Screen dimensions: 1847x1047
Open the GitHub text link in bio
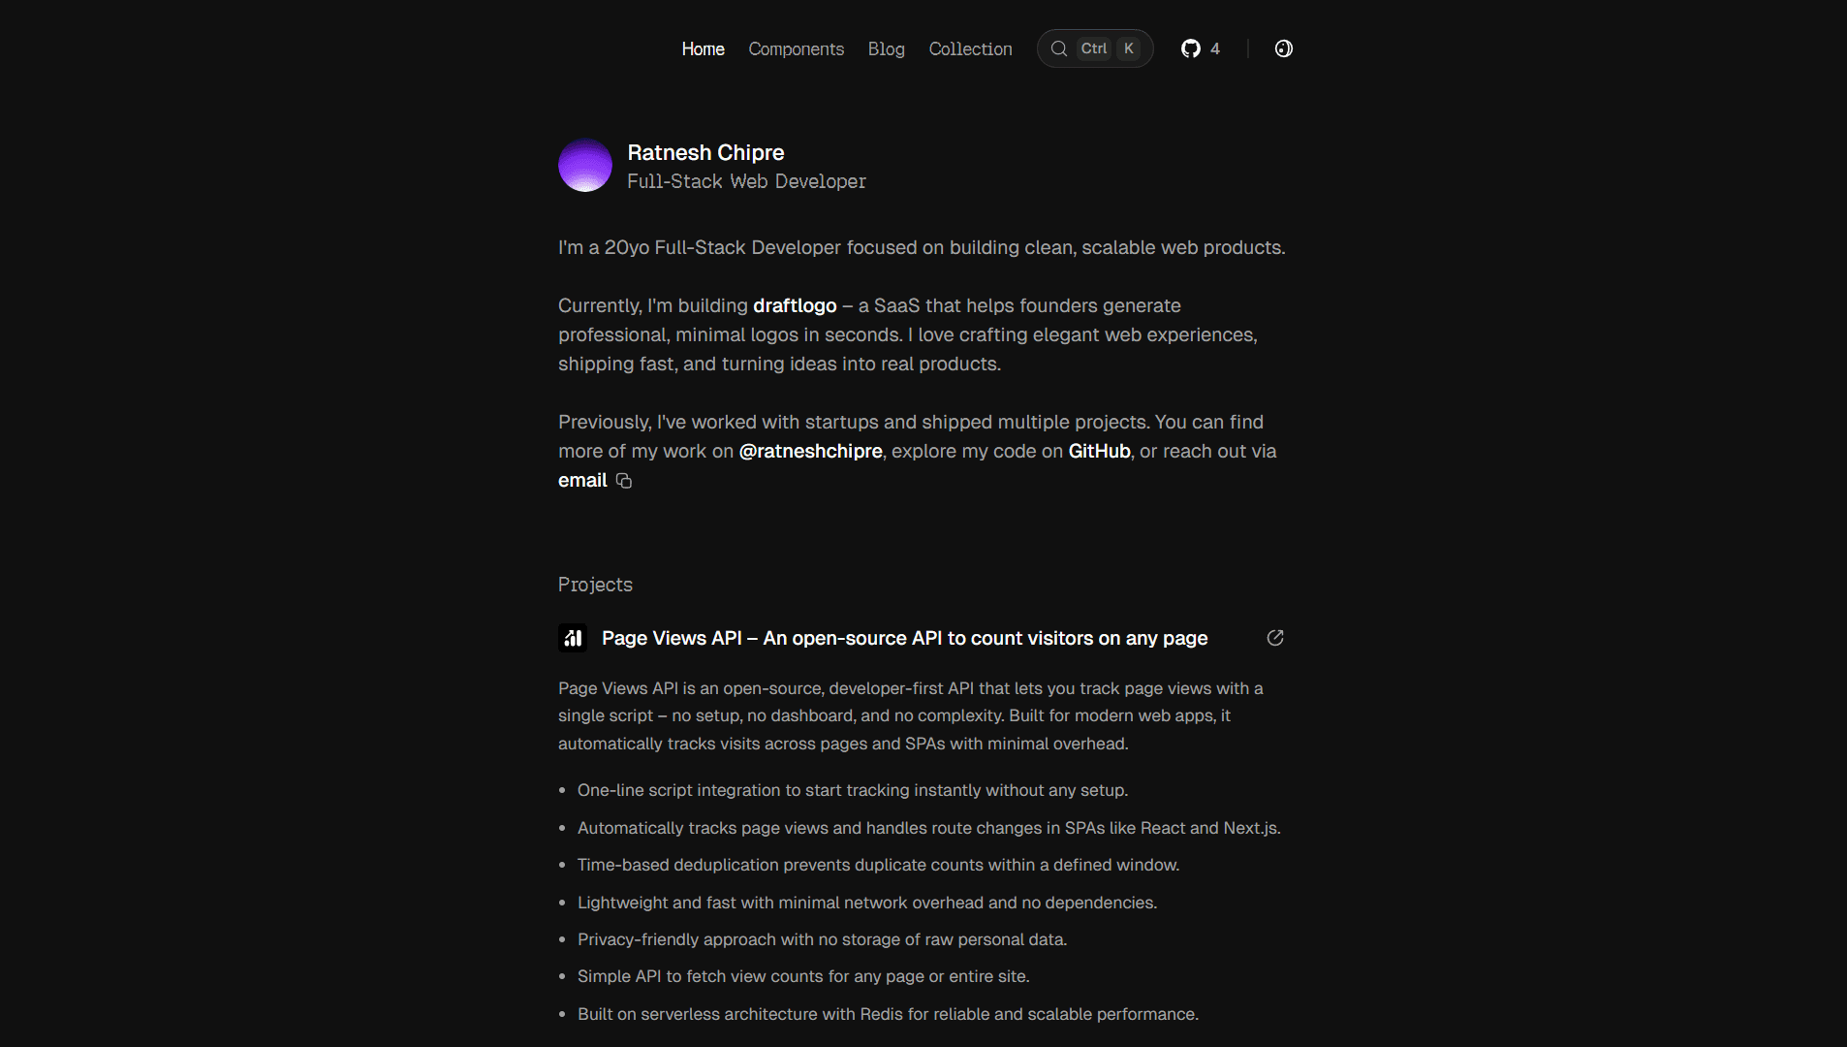1099,451
